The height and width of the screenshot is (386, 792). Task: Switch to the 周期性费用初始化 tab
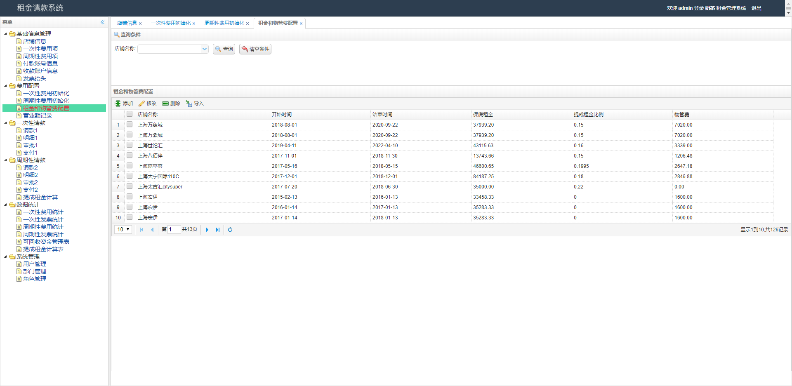point(224,23)
